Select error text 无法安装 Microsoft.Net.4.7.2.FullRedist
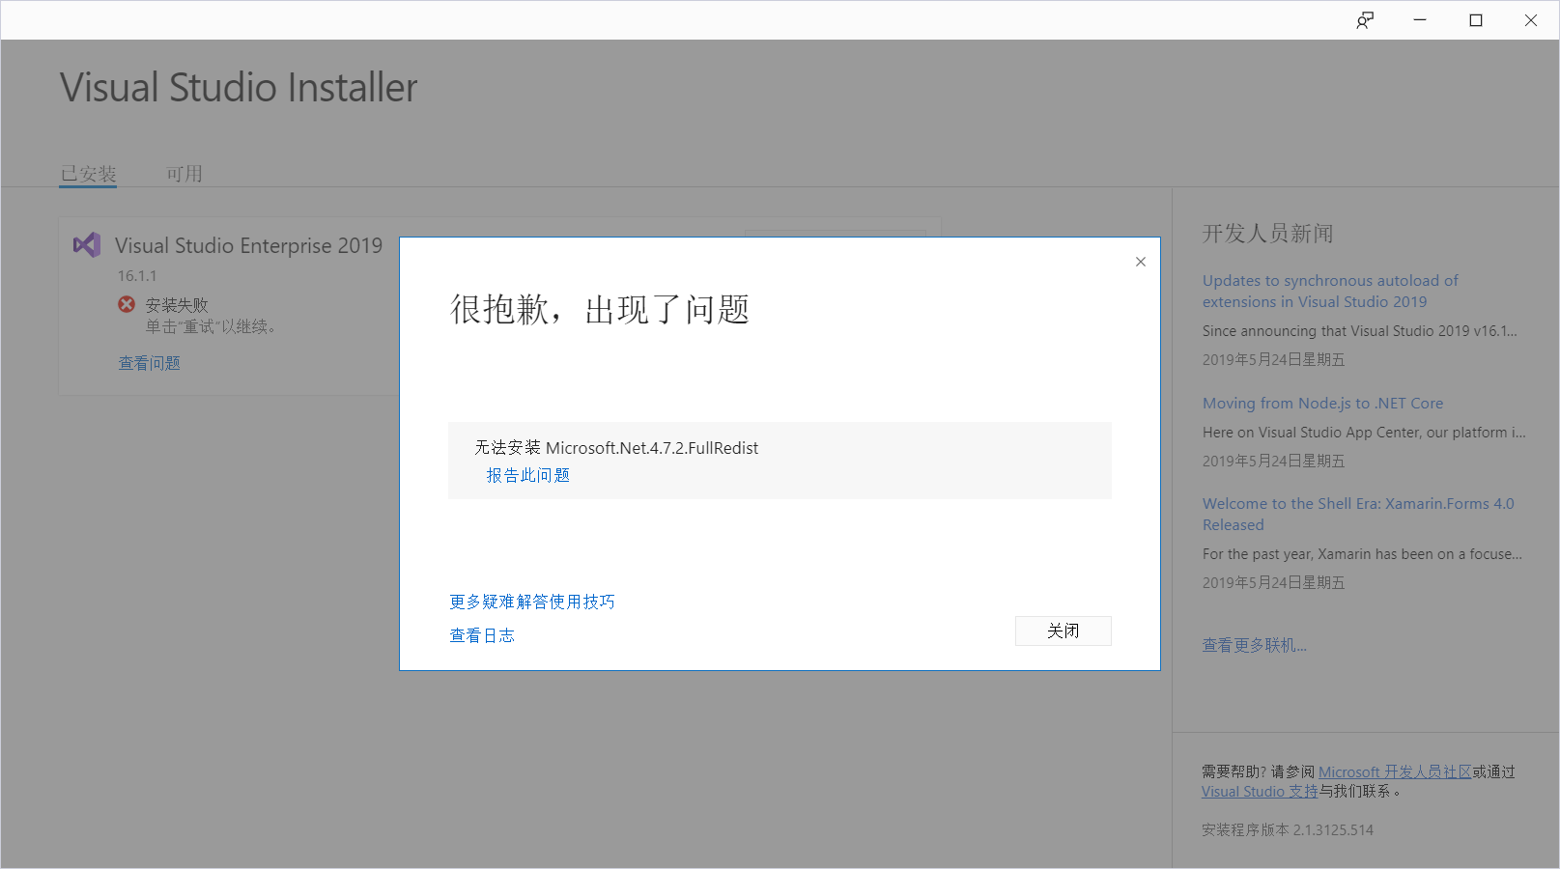This screenshot has height=869, width=1560. 616,448
